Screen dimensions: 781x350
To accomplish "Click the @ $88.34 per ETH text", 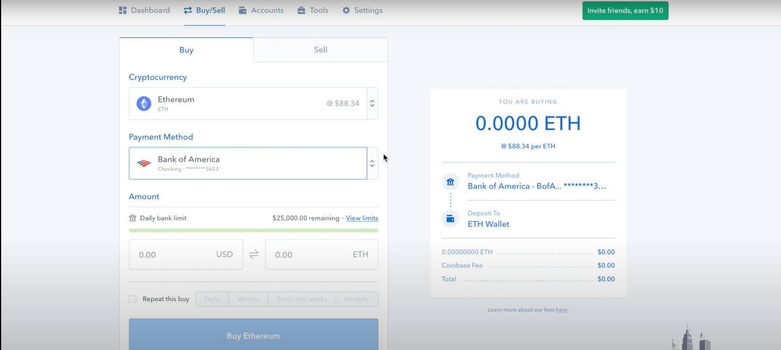I will click(528, 146).
